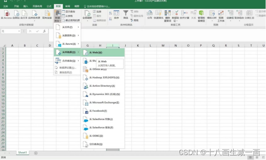Open the 文件 (File) tab
The width and height of the screenshot is (266, 160).
click(6, 6)
